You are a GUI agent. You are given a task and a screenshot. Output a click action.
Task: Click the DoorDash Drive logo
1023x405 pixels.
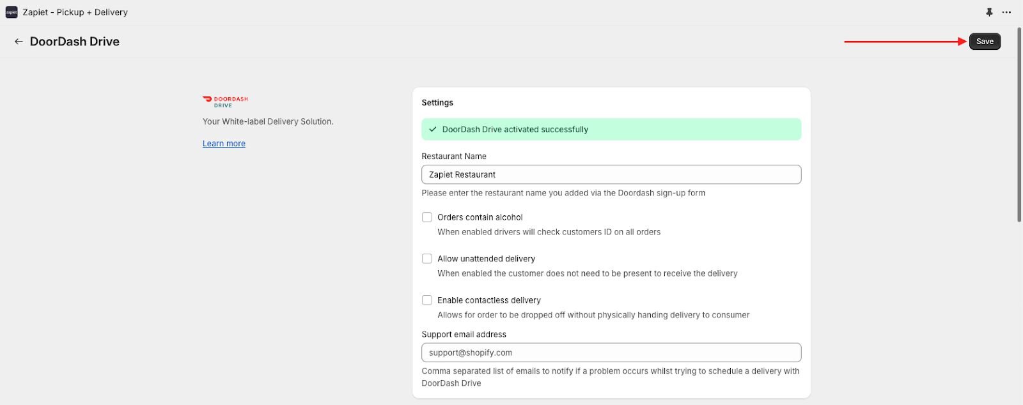[225, 102]
